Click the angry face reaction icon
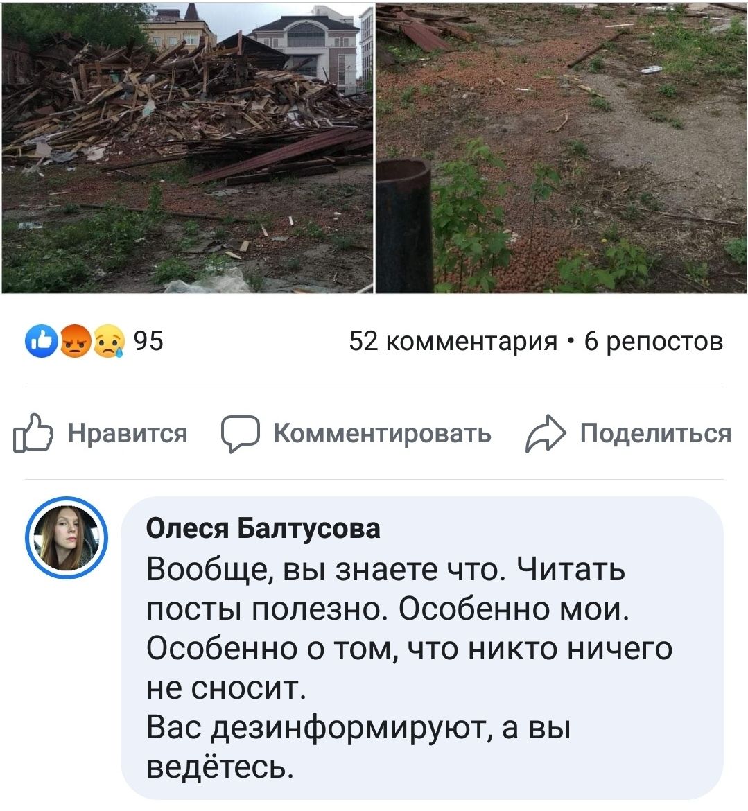Image resolution: width=748 pixels, height=811 pixels. click(76, 341)
